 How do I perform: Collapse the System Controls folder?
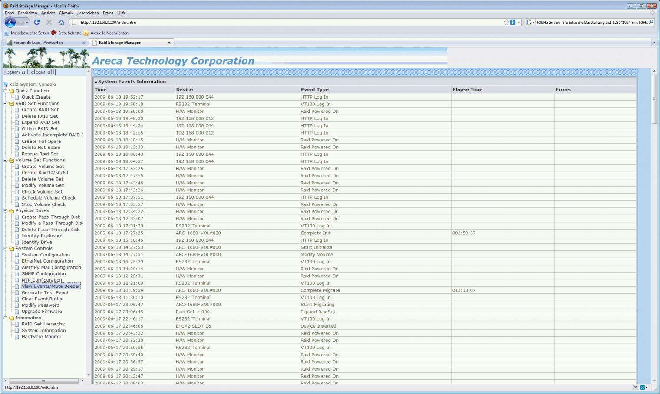coord(6,248)
